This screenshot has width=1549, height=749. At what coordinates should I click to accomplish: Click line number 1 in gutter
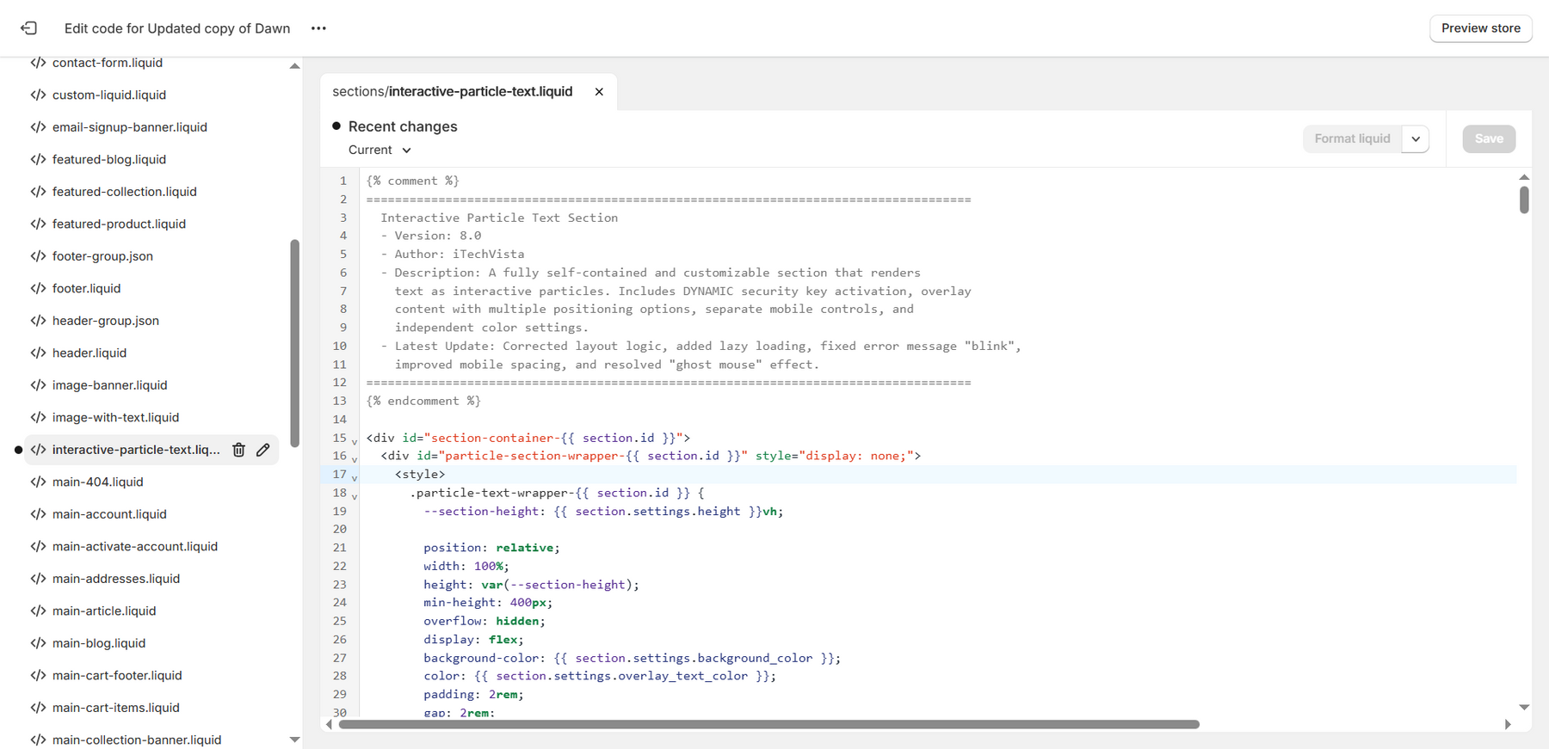click(x=343, y=181)
